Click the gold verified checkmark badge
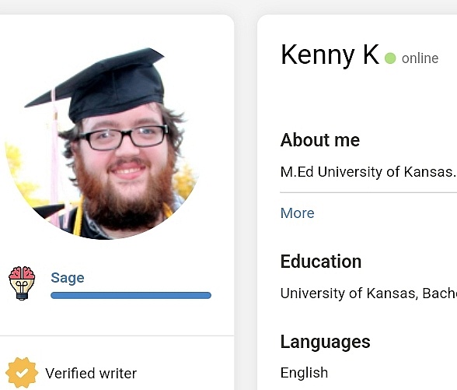The width and height of the screenshot is (457, 390). click(22, 373)
